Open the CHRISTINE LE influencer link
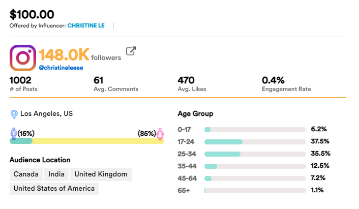359x209 pixels. 86,25
